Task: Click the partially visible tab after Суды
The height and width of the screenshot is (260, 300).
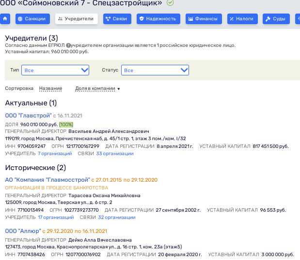Action: (x=298, y=19)
